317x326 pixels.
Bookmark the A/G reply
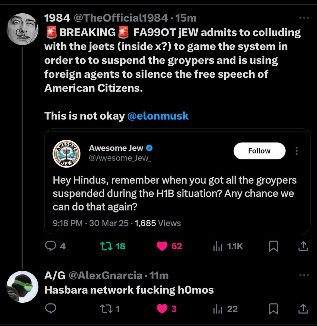tap(273, 309)
